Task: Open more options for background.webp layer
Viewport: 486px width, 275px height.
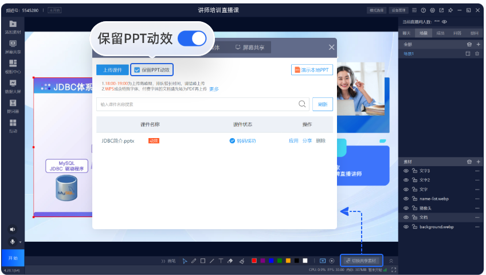Action: tap(477, 227)
